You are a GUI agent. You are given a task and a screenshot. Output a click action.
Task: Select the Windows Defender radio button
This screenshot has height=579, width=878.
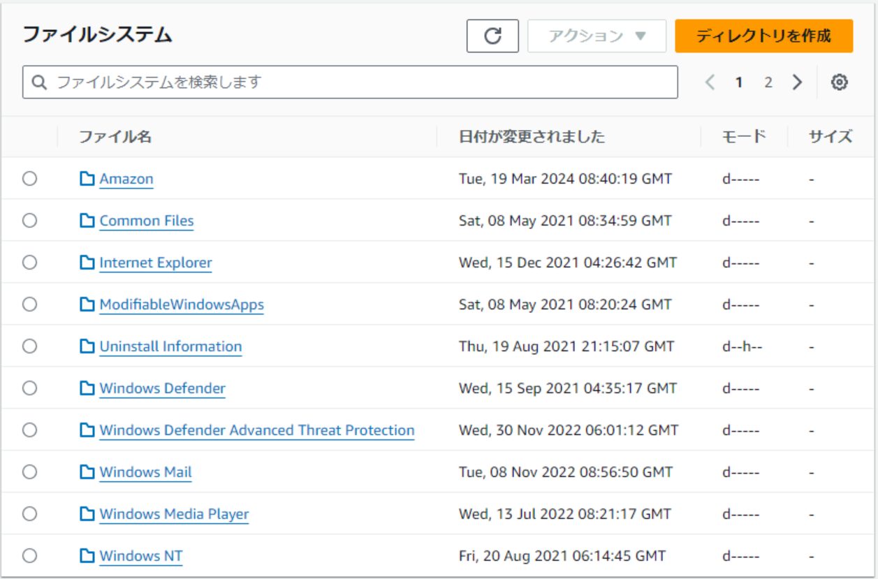pos(29,388)
